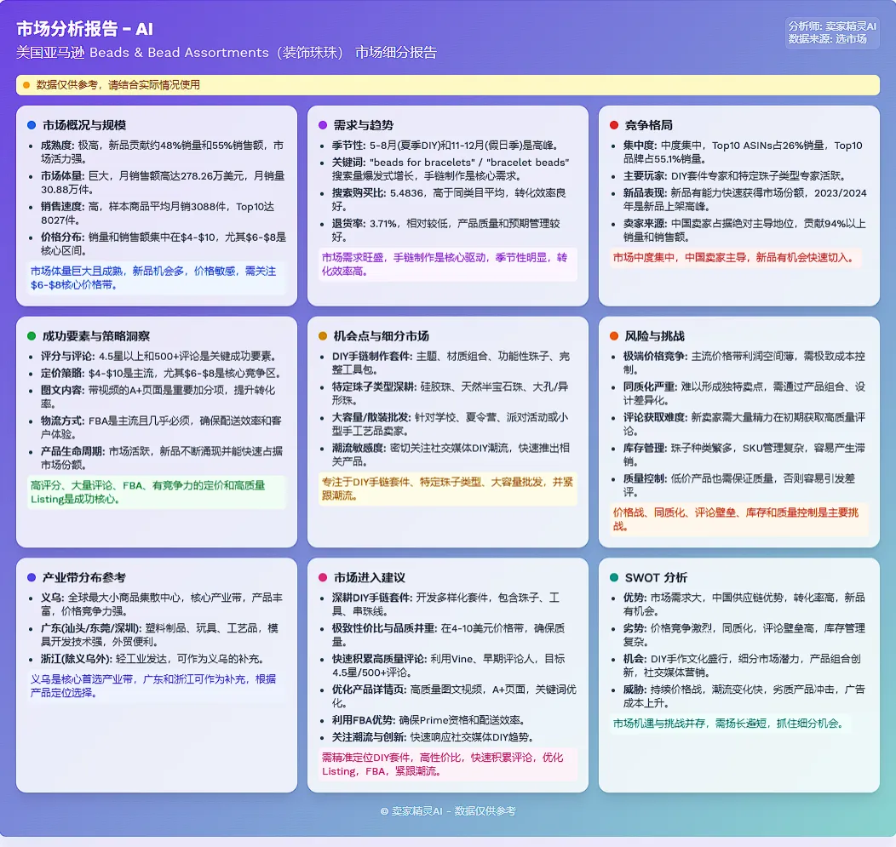The width and height of the screenshot is (896, 847).
Task: Click the footer © 卖家精灵AI text
Action: pyautogui.click(x=447, y=811)
